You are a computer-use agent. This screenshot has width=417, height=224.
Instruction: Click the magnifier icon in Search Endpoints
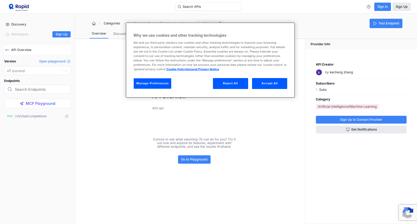coord(10,89)
